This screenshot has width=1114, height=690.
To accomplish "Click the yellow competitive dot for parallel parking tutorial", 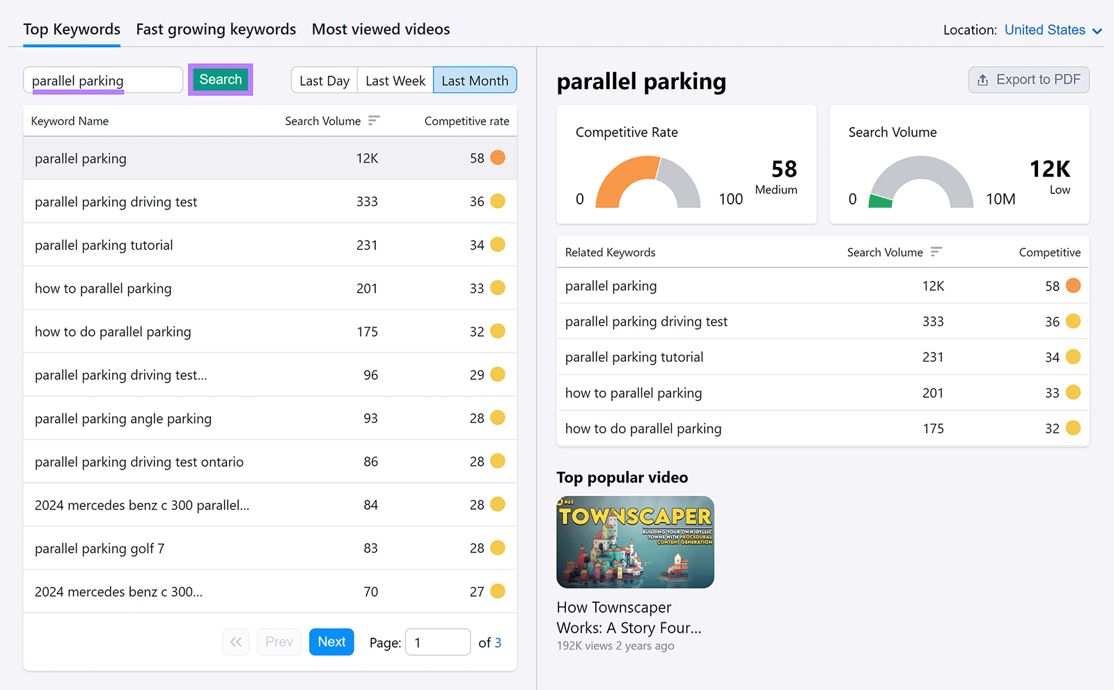I will click(x=496, y=245).
